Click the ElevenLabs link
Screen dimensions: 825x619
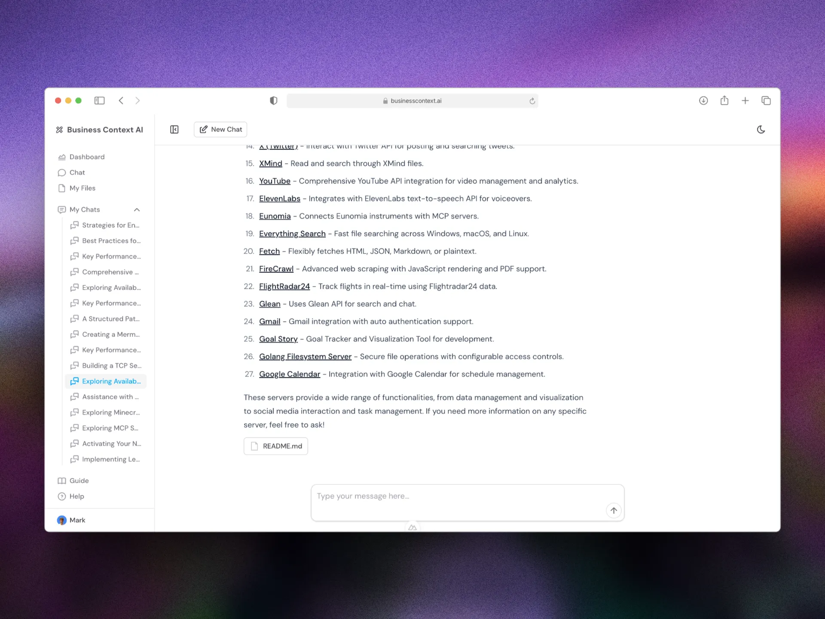pos(280,199)
